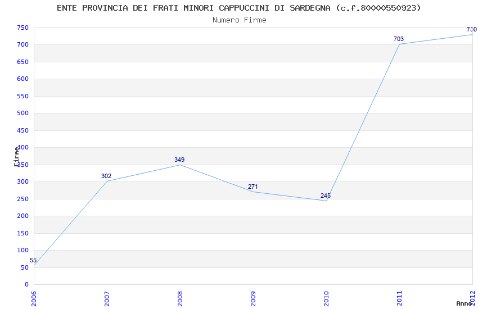Click the 'Numero Firme' subtitle
This screenshot has width=478, height=309.
pyautogui.click(x=240, y=20)
